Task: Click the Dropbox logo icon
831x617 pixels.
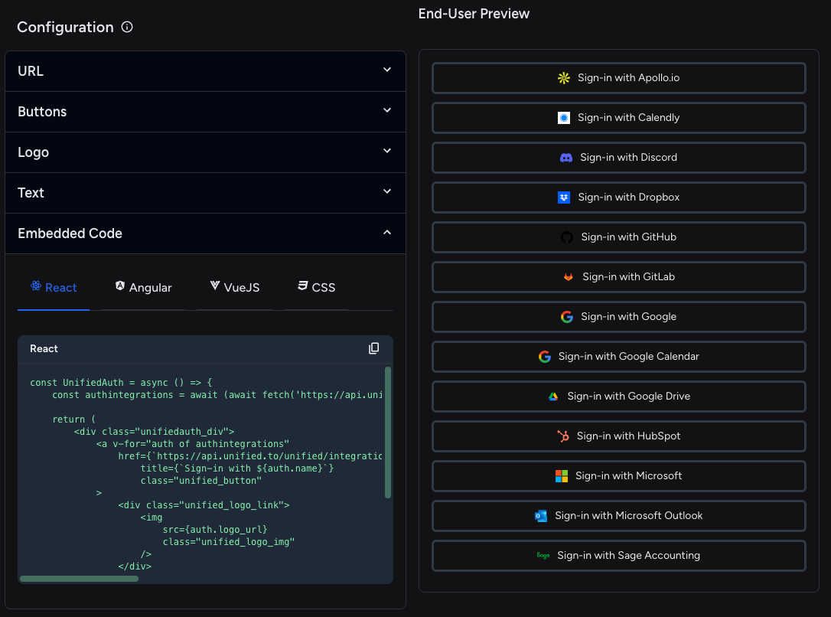Action: click(x=564, y=198)
